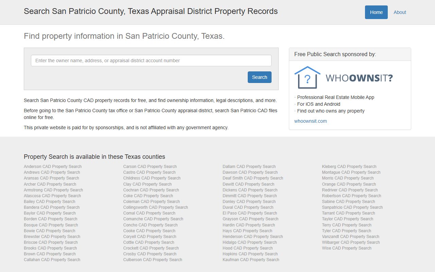
Task: Open Borden CAD Property Search
Action: coord(51,219)
